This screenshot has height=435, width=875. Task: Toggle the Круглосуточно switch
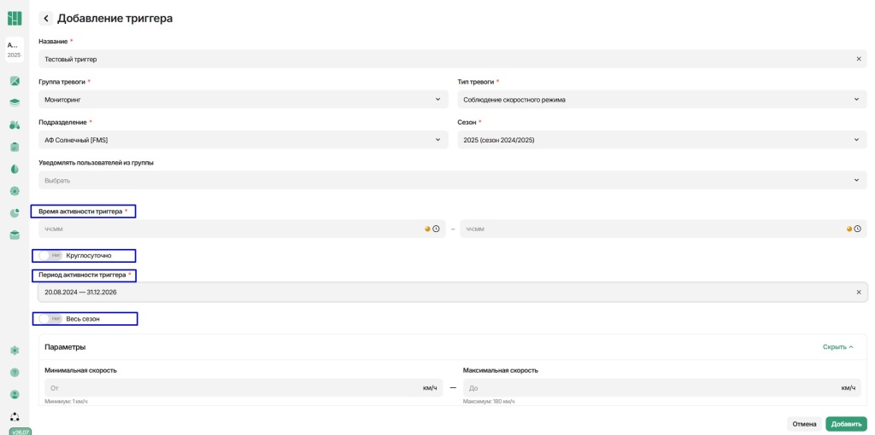pos(50,256)
